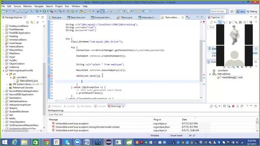Click the Package Explorer vertical scrollbar
Viewport: 260px width, 146px height.
click(44, 89)
